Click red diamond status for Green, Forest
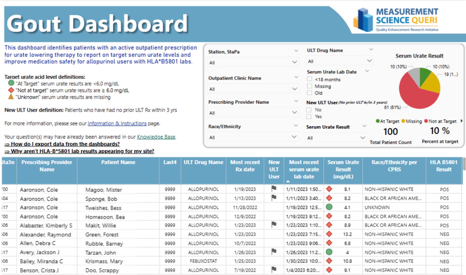Image resolution: width=466 pixels, height=275 pixels. click(329, 234)
